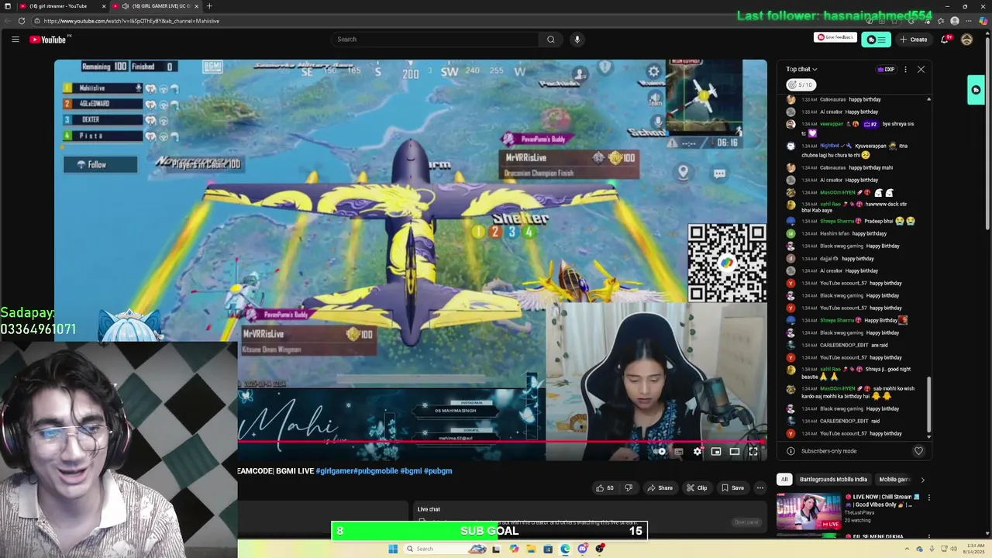The image size is (992, 558).
Task: Toggle theater mode on the player
Action: tap(735, 451)
